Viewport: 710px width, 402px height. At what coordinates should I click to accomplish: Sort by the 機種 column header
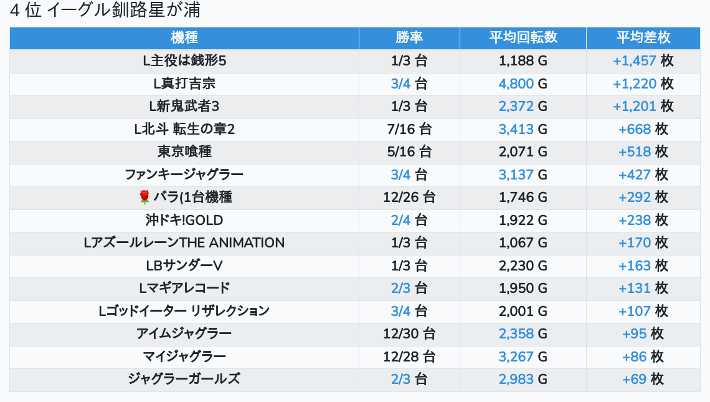coord(184,37)
